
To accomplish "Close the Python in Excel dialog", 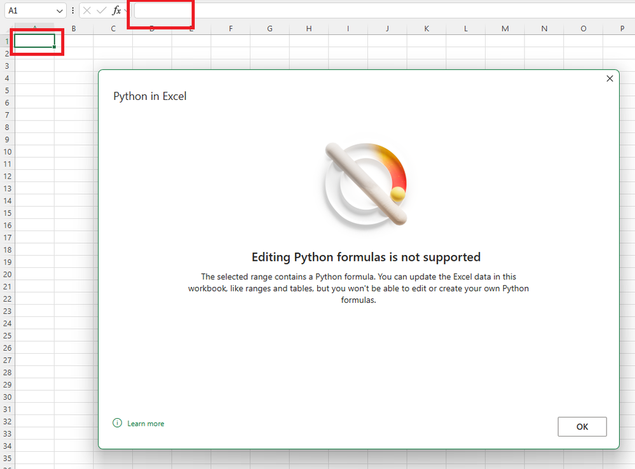I will coord(610,79).
